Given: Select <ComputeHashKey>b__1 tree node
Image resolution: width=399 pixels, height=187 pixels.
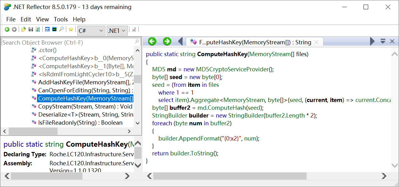Looking at the screenshot, I should [x=86, y=66].
